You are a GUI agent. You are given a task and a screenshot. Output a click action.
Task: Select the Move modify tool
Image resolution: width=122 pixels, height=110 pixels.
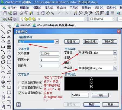pyautogui.click(x=9, y=52)
